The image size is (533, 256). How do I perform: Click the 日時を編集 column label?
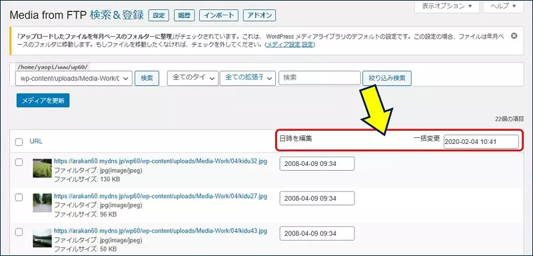pyautogui.click(x=296, y=139)
